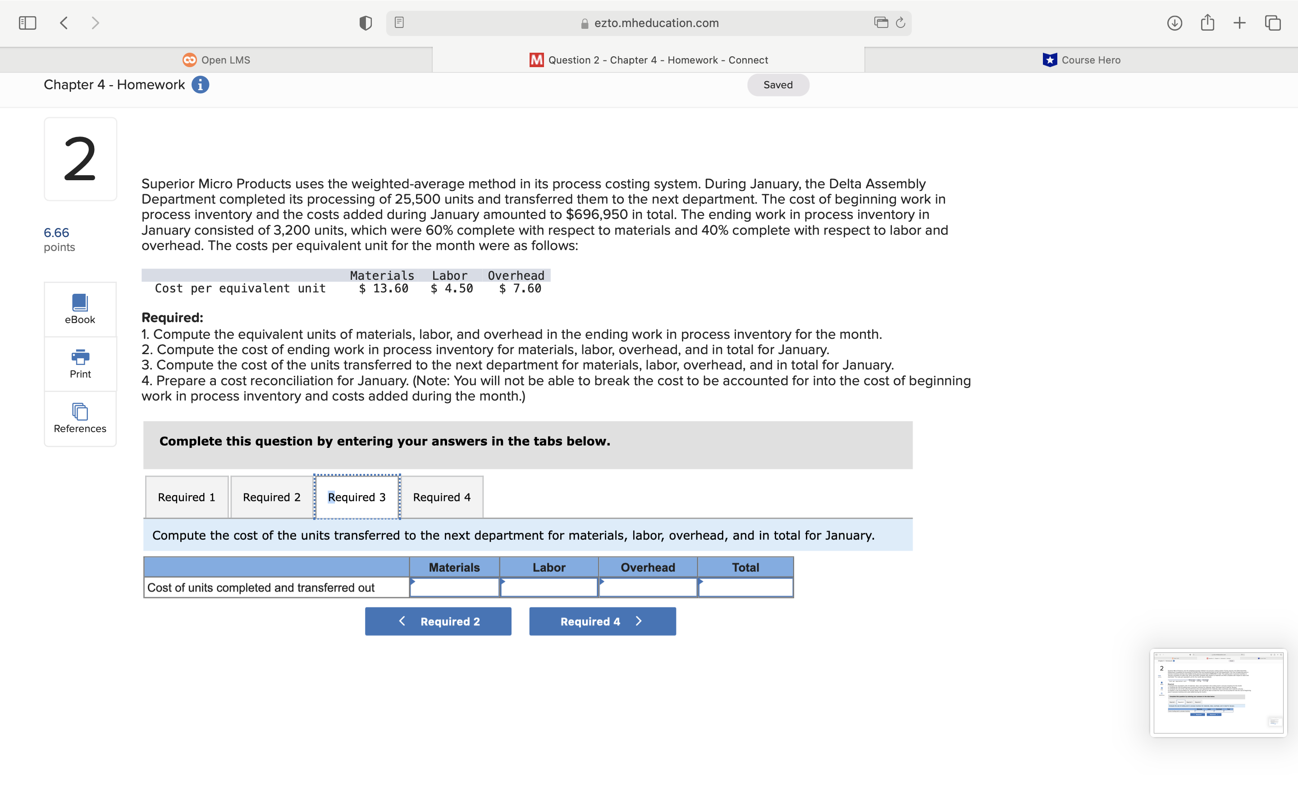Select the Required 1 tab
This screenshot has width=1298, height=811.
click(x=186, y=497)
